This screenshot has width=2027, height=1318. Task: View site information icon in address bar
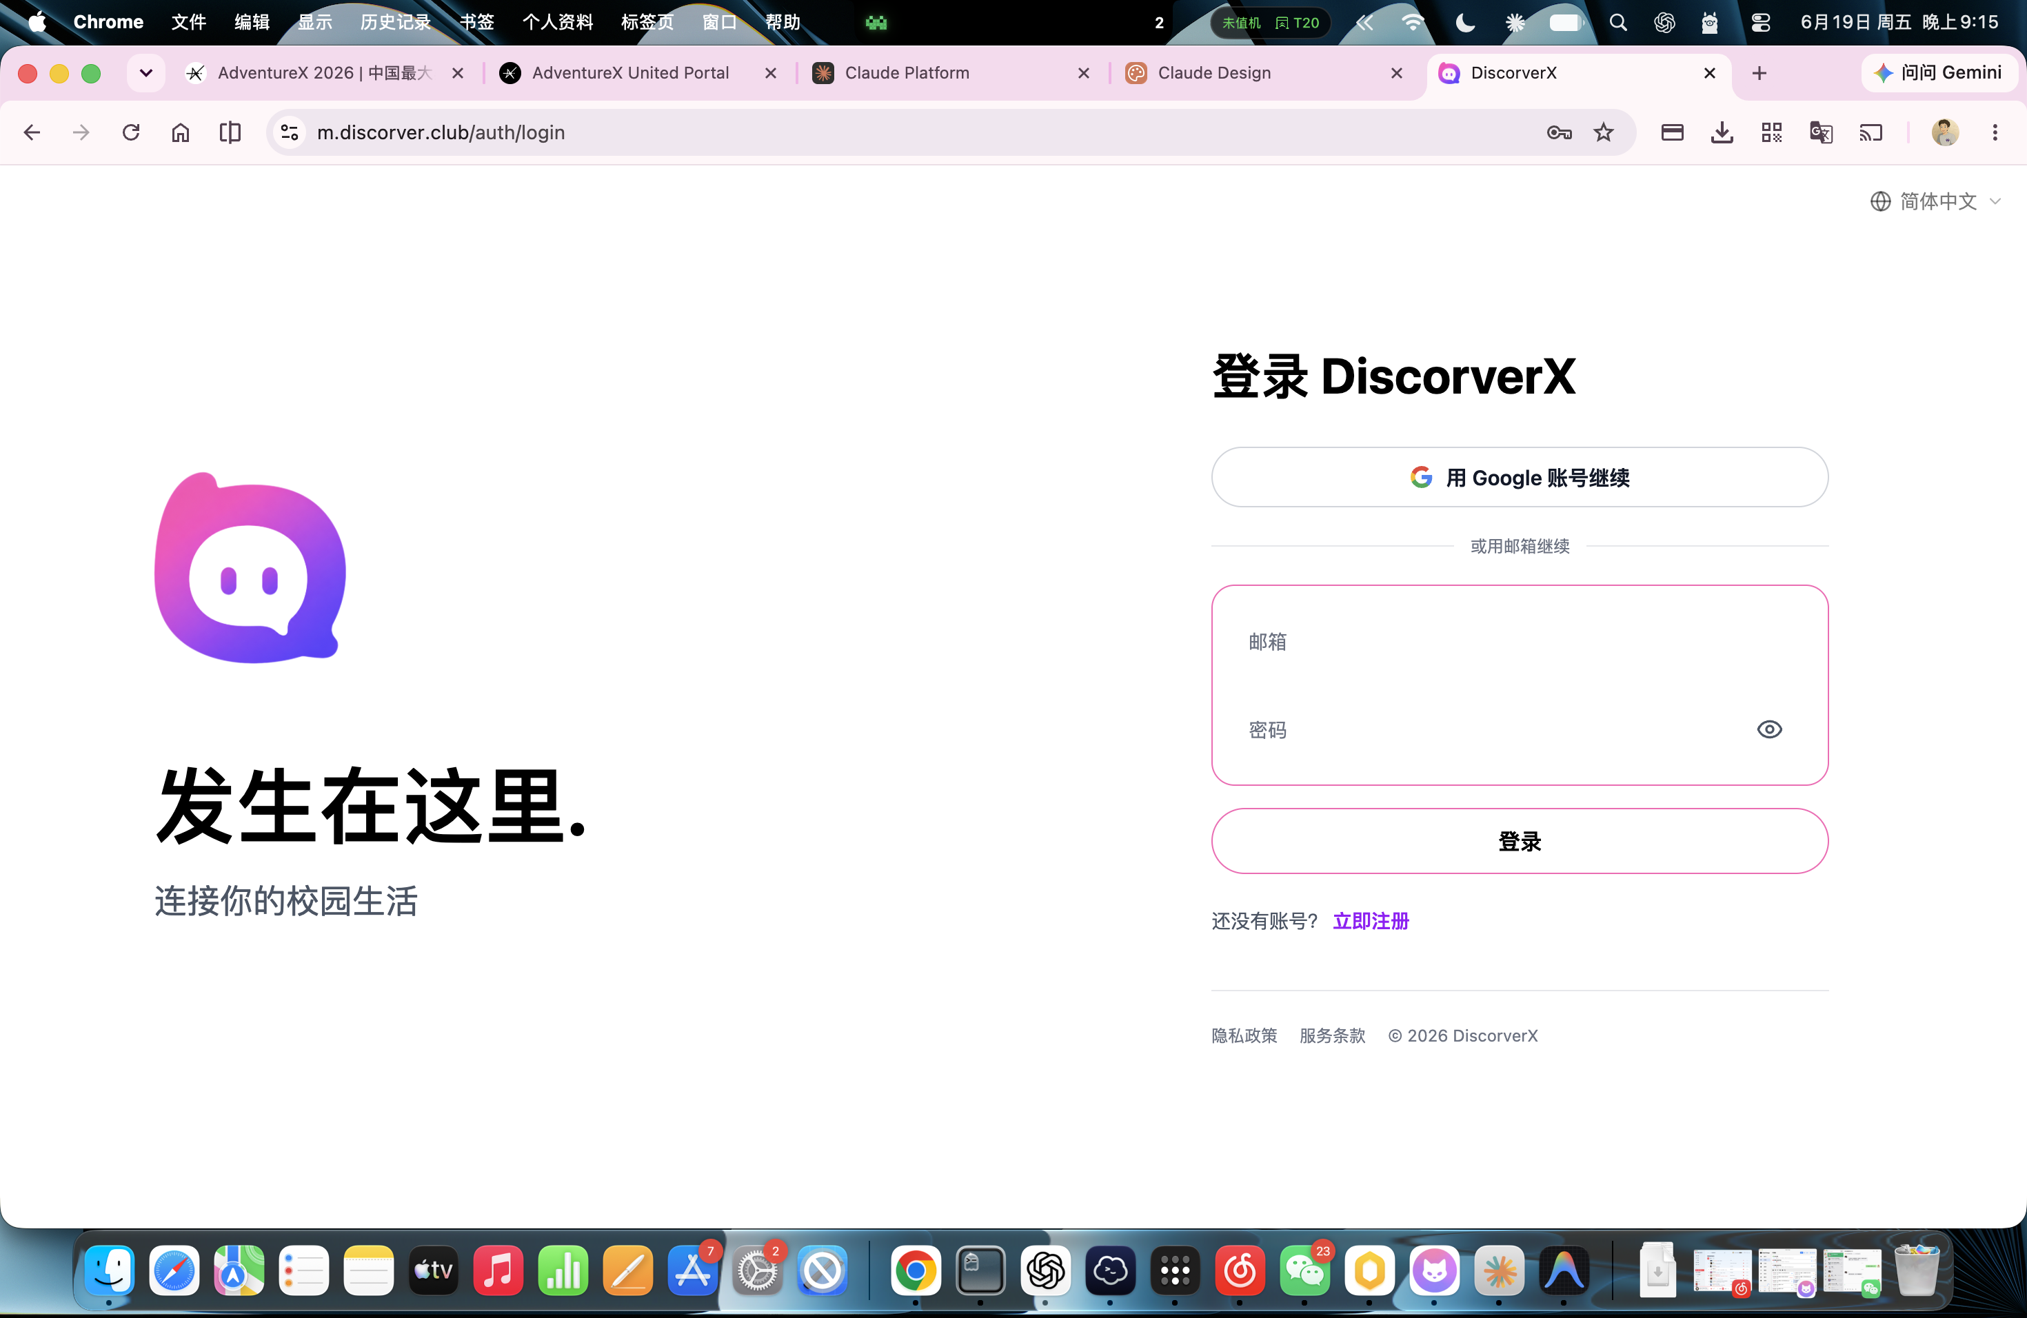tap(290, 133)
